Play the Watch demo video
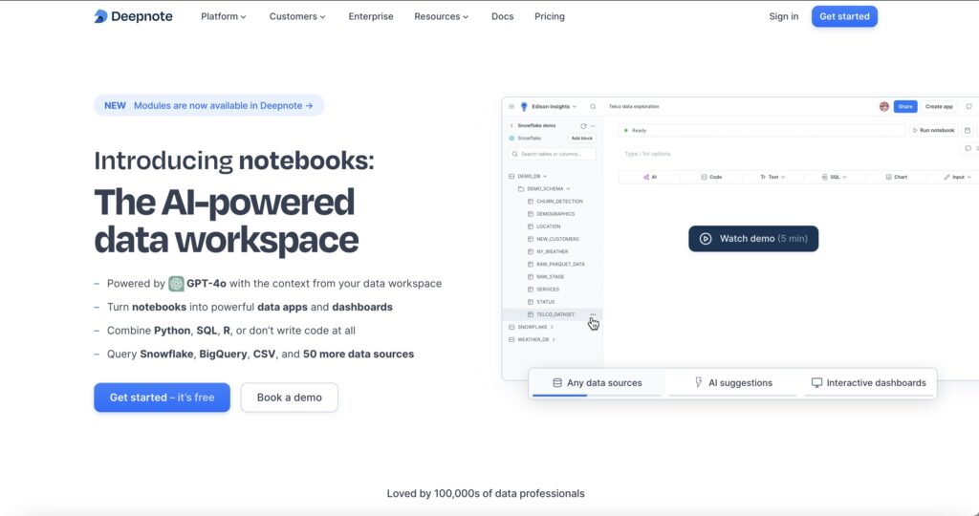The image size is (979, 516). point(753,239)
